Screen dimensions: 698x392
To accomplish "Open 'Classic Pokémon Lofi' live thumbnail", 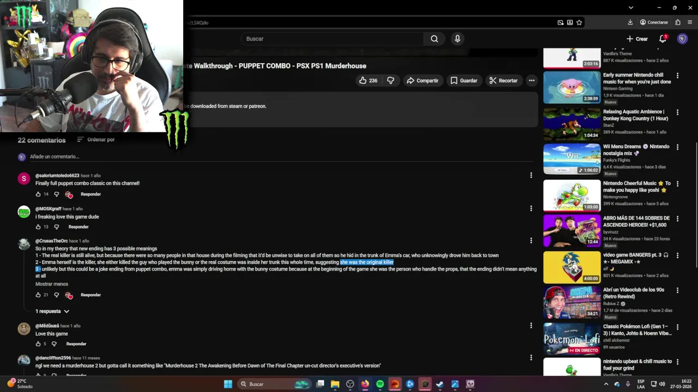I will 571,339.
